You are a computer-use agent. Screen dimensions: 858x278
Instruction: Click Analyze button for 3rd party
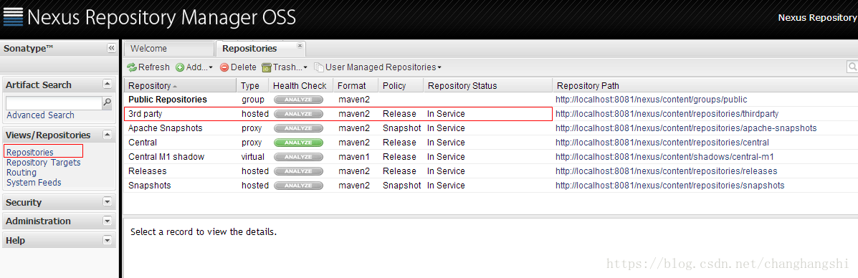coord(298,114)
